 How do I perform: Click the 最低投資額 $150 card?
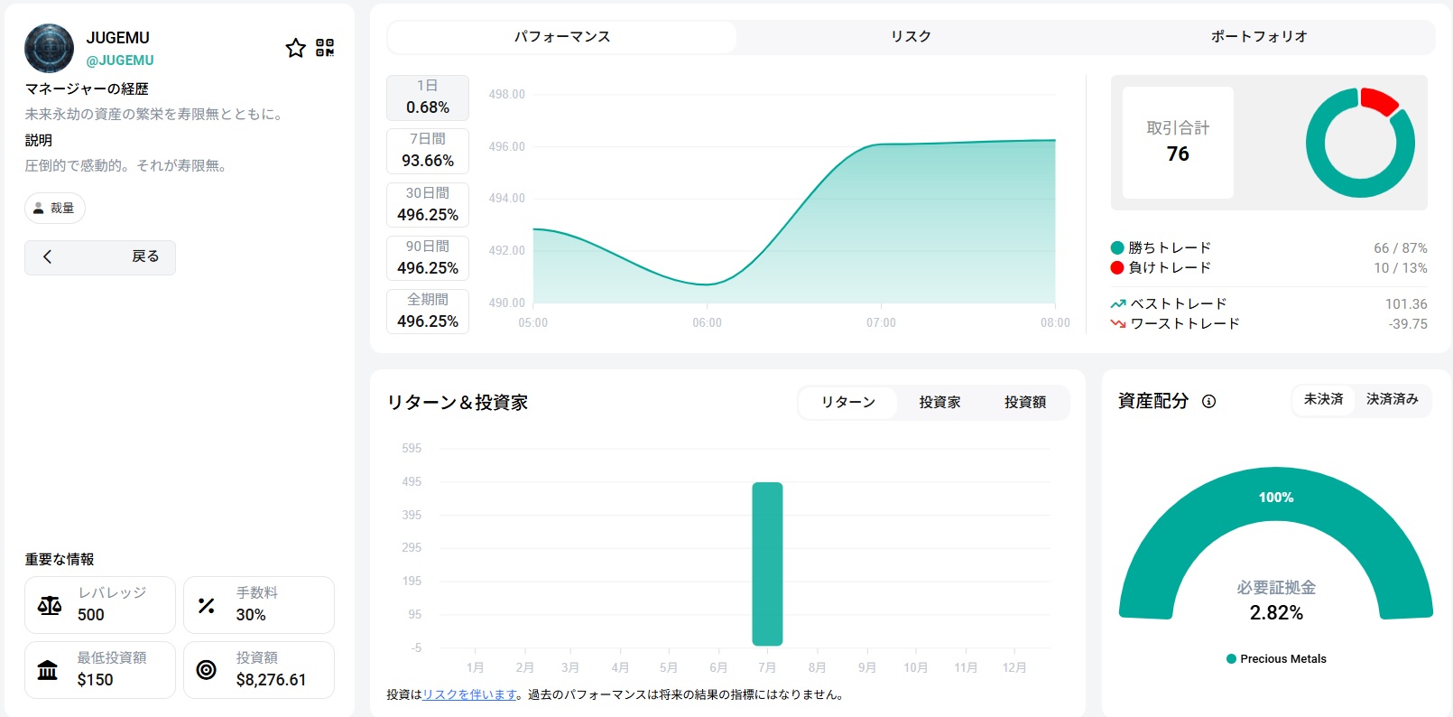[100, 670]
